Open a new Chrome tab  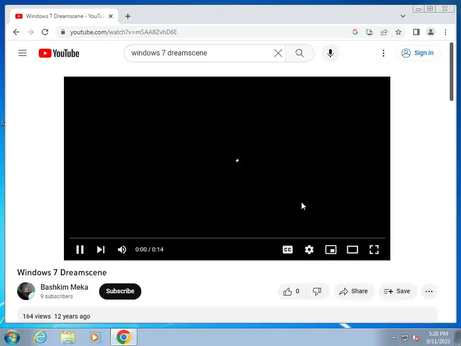pyautogui.click(x=127, y=16)
